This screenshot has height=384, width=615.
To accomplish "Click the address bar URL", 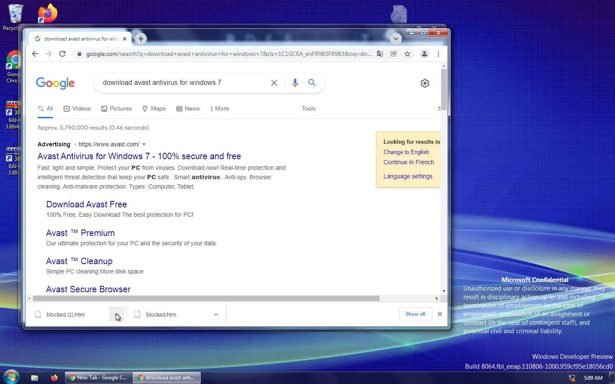I will 228,54.
